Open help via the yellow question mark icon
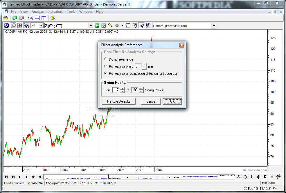Viewport: 286px width, 193px height. click(x=53, y=18)
